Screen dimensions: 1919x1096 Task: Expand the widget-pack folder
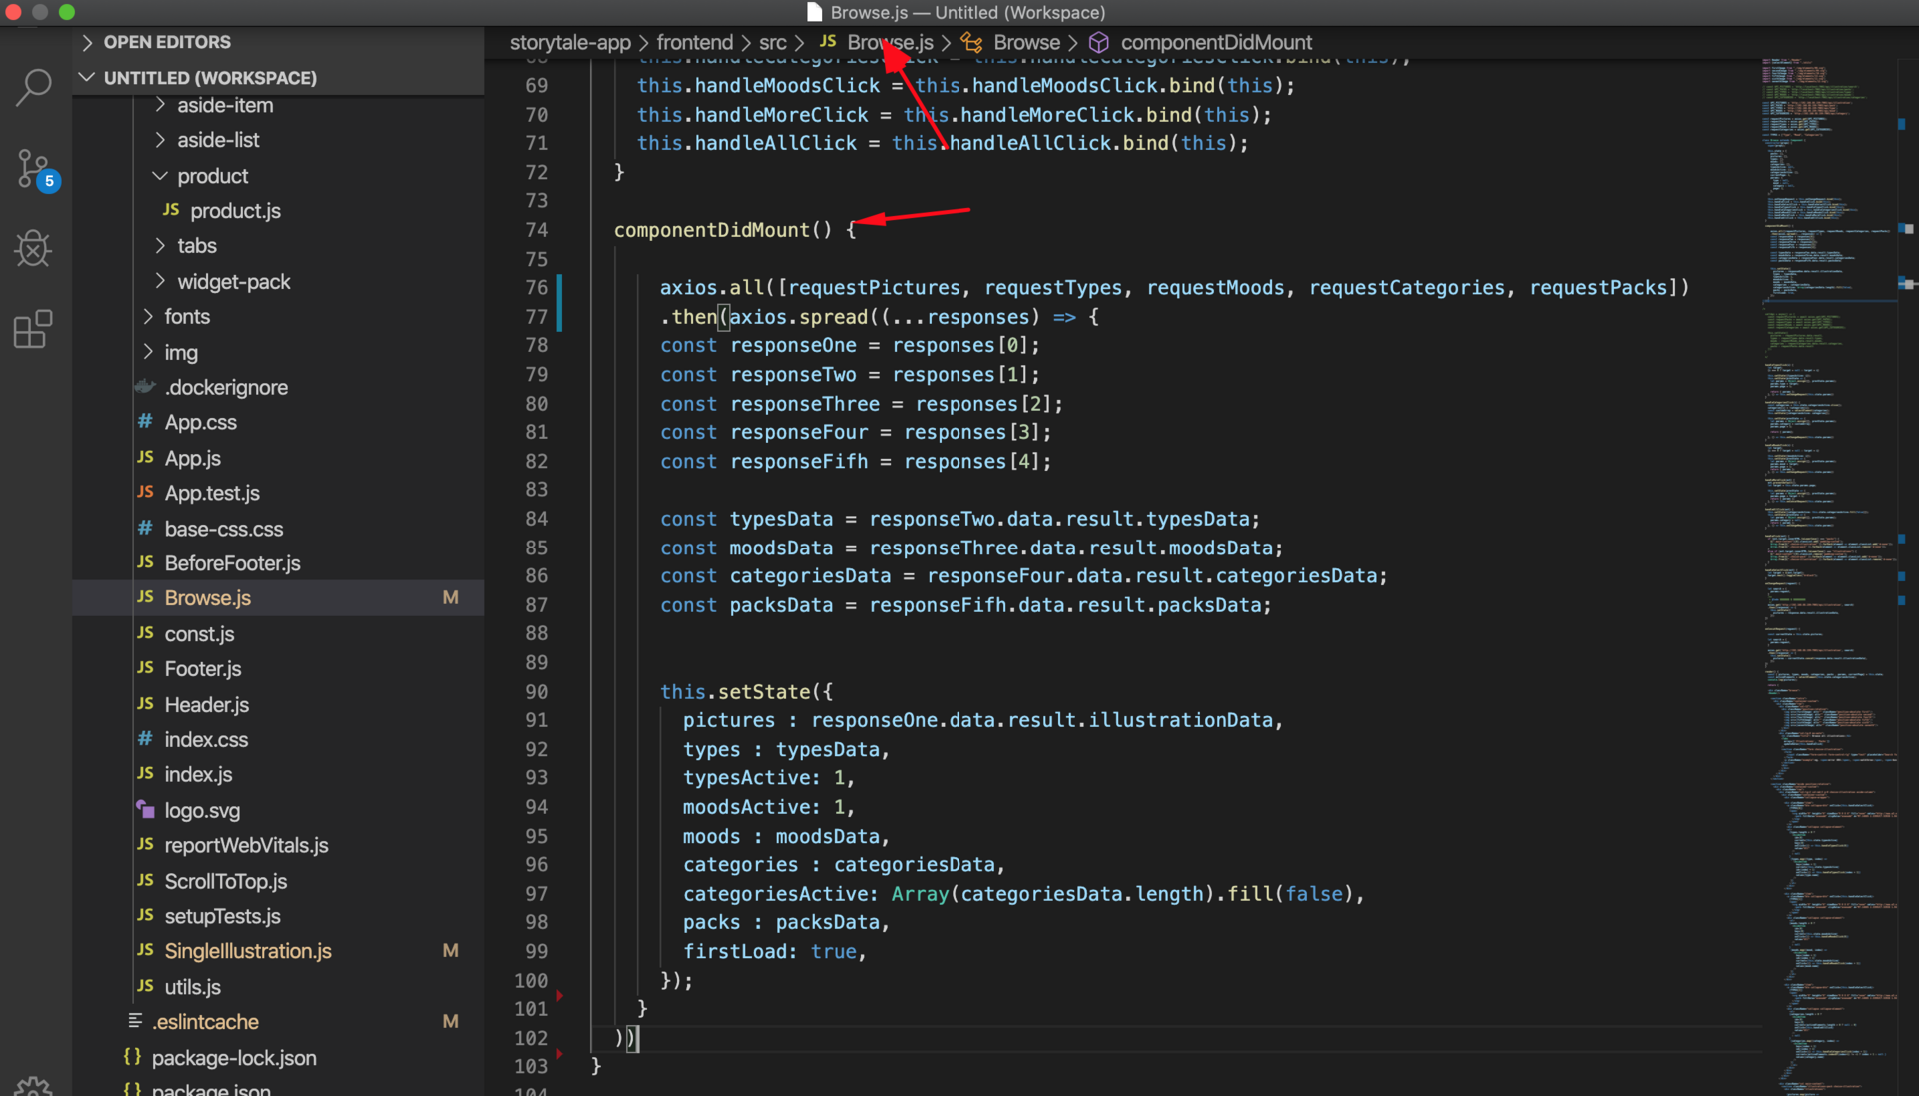(160, 282)
